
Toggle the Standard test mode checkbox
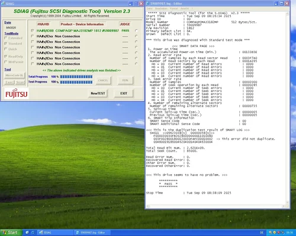click(6, 44)
